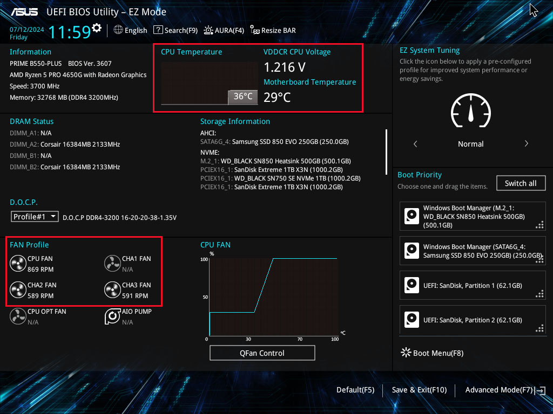
Task: Click disk icon of SanDisk Partition 2 entry
Action: pos(412,320)
